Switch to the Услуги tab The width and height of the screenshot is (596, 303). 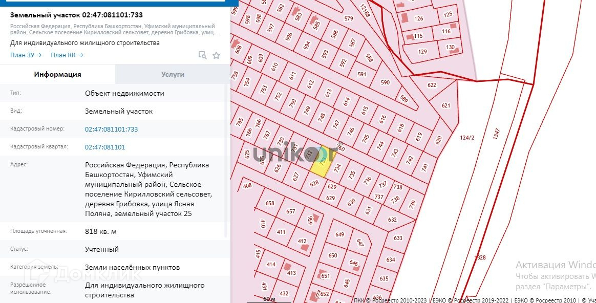tap(173, 74)
